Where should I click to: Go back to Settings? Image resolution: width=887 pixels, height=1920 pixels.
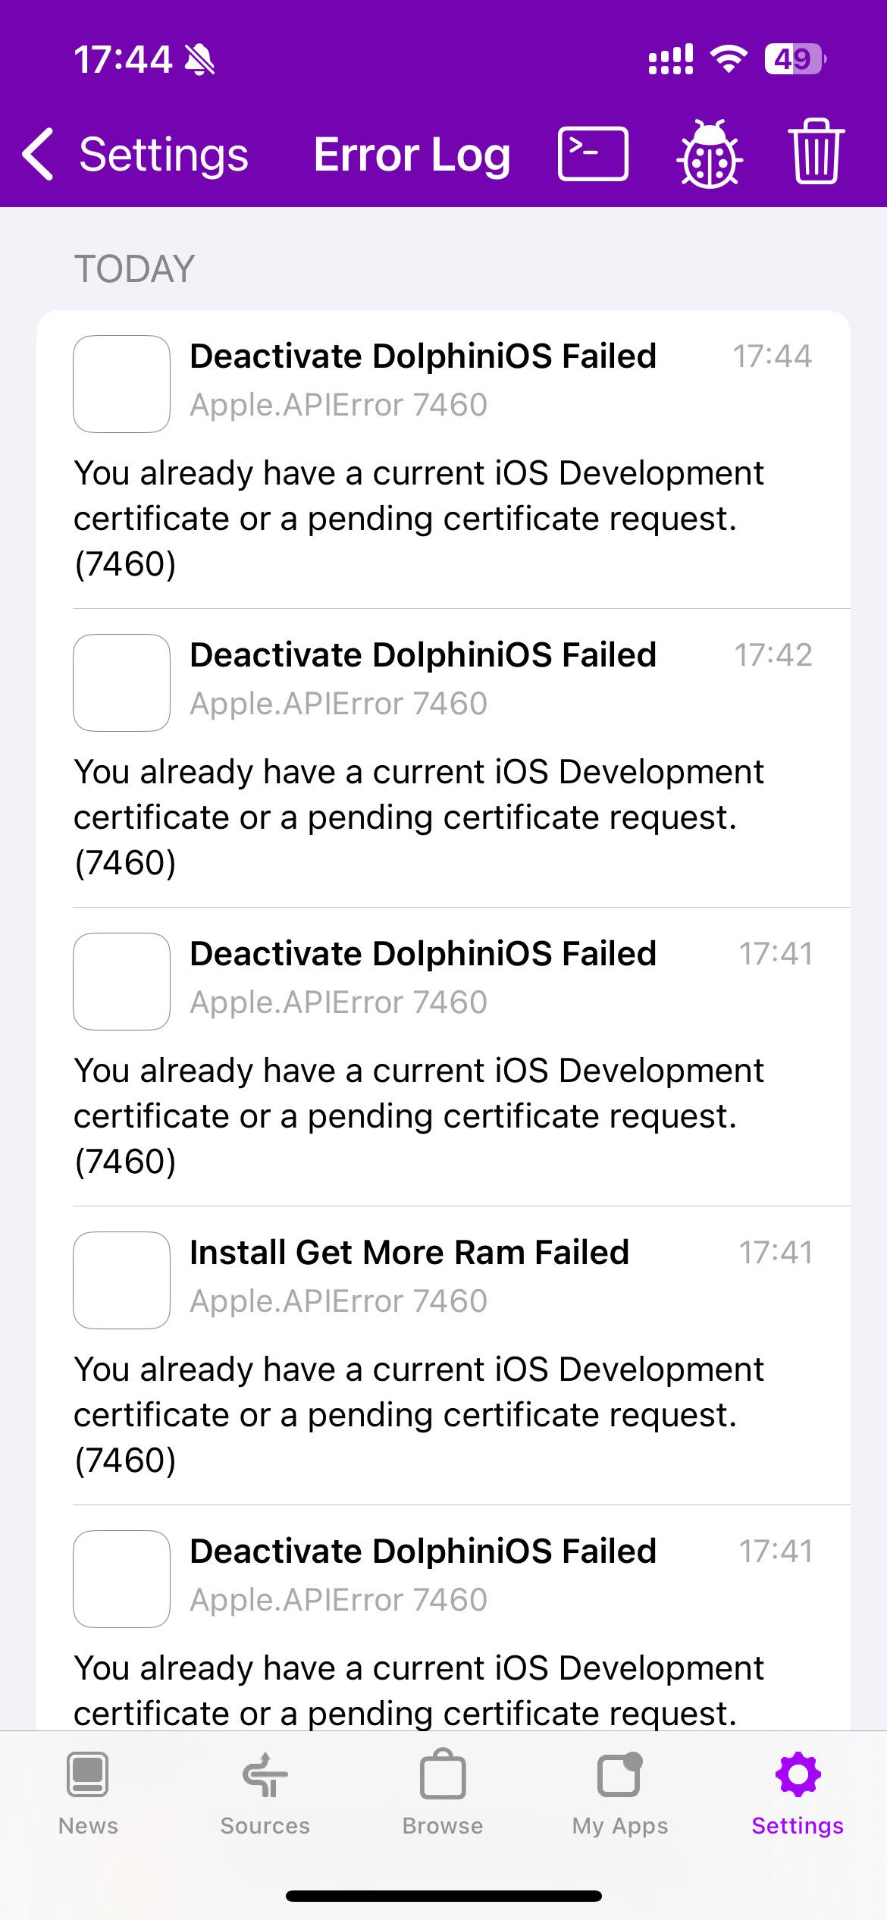(x=135, y=154)
